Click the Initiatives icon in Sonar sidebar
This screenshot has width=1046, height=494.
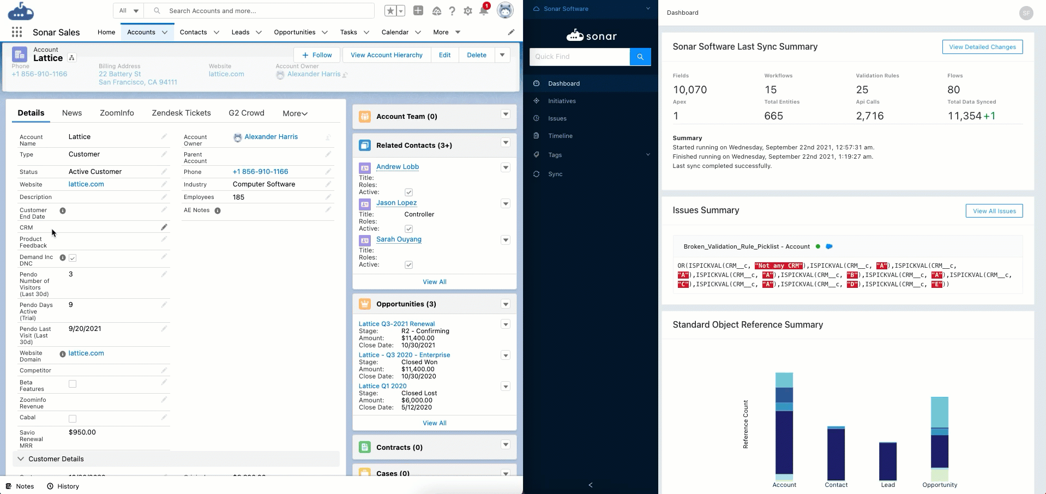click(x=537, y=101)
